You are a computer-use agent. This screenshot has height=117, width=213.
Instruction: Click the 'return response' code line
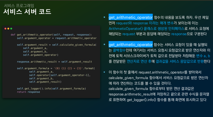coord(29,92)
